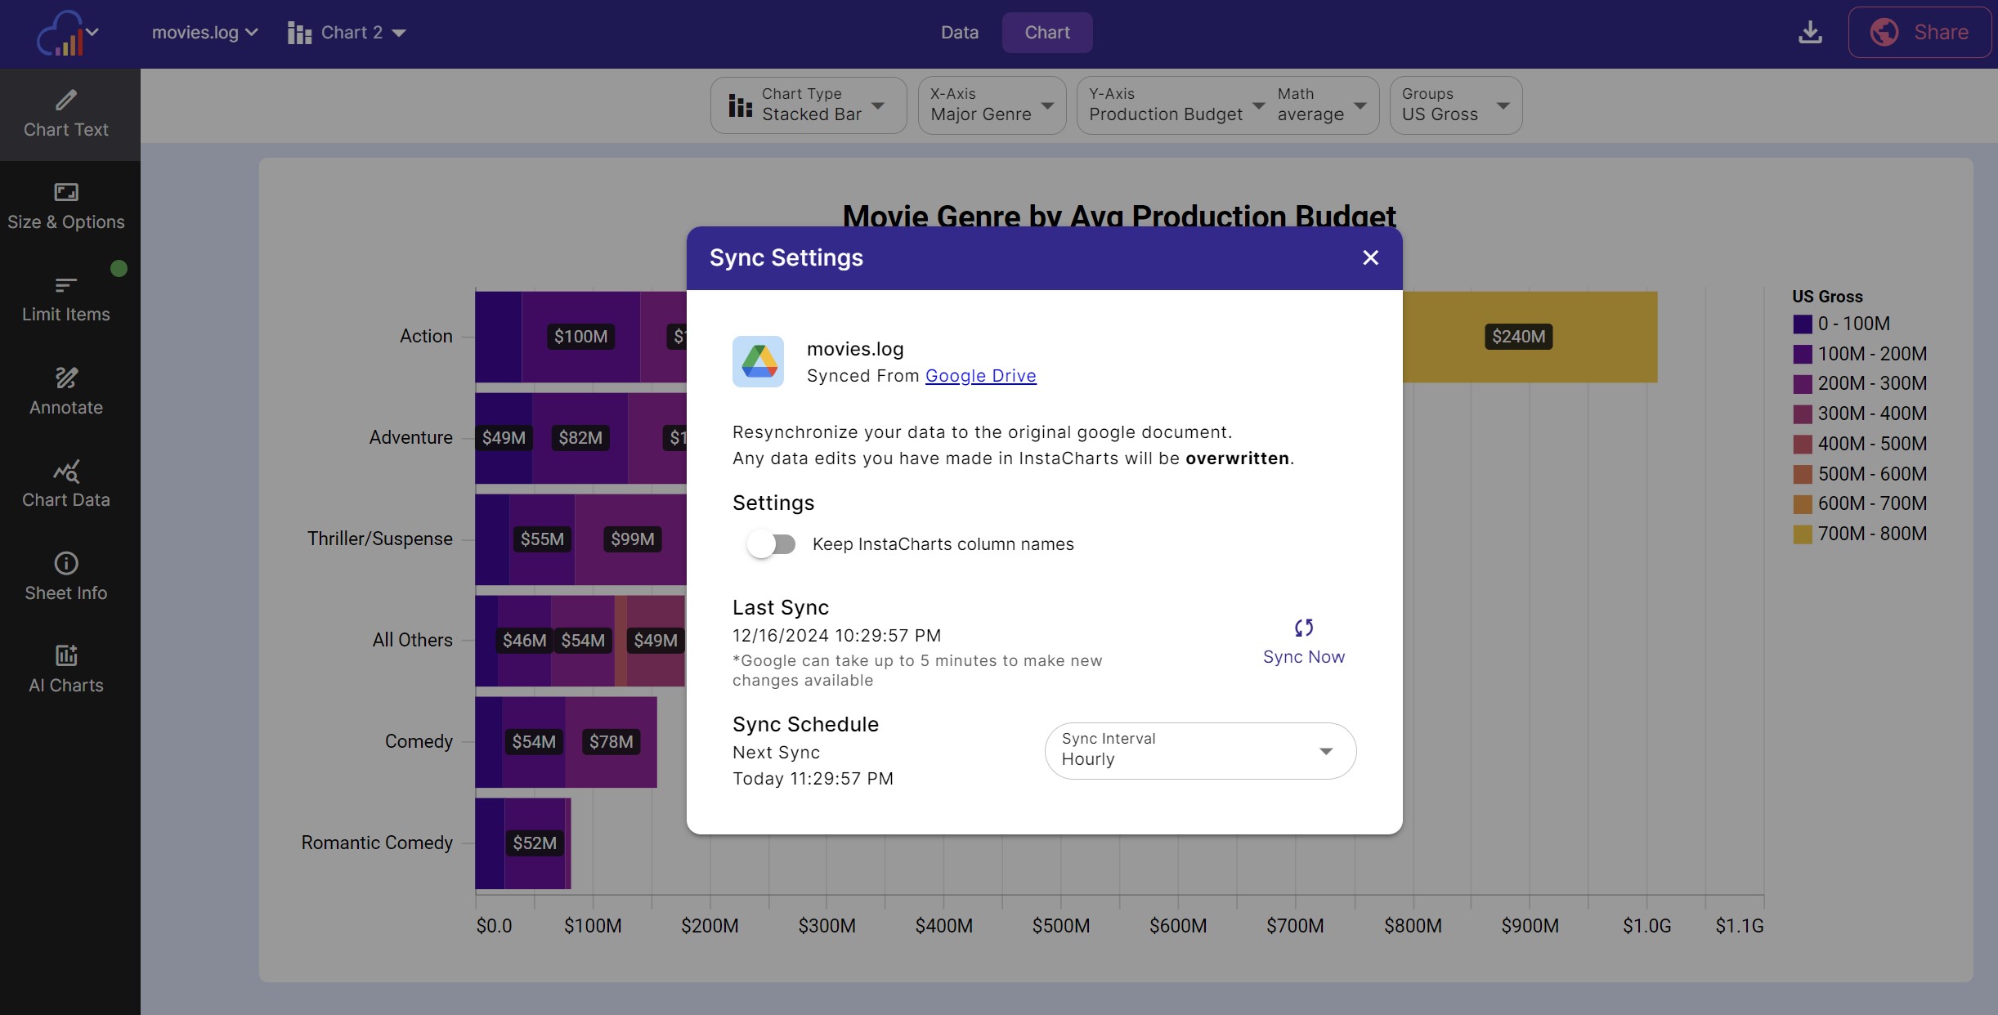1998x1015 pixels.
Task: Click the $1.1G x-axis tick label
Action: [x=1739, y=926]
